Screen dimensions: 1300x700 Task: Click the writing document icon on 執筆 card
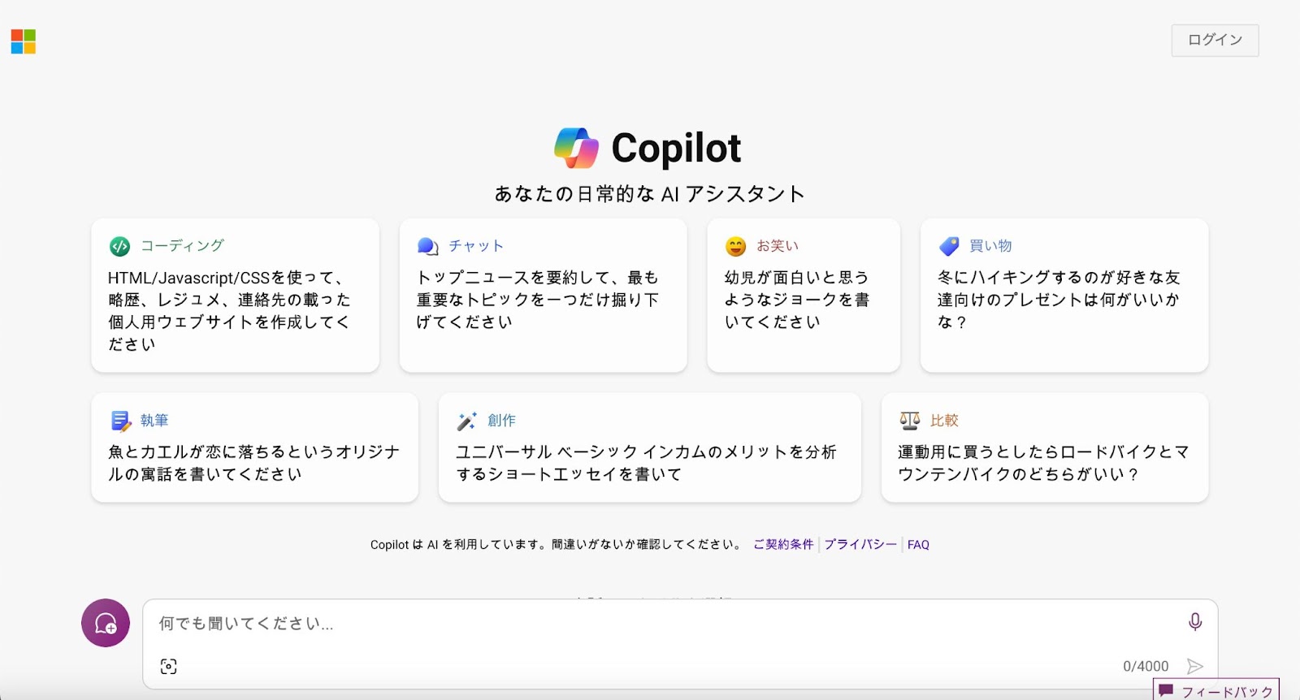[120, 421]
